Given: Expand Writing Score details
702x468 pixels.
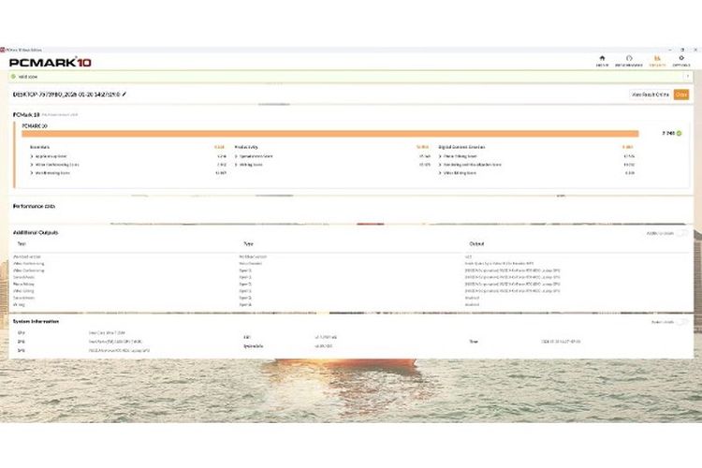Looking at the screenshot, I should [x=236, y=165].
